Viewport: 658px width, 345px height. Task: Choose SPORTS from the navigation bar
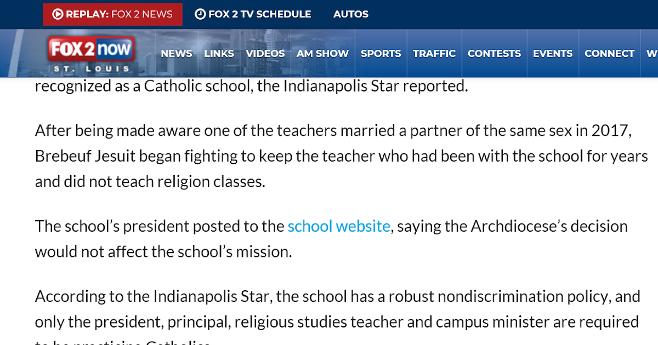[381, 54]
